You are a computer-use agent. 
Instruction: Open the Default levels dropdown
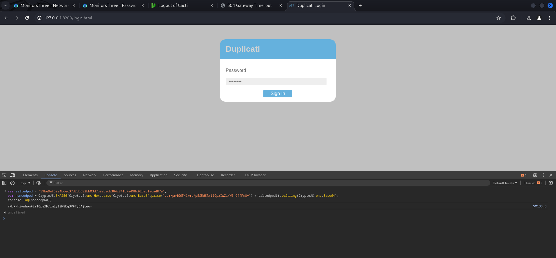tap(505, 183)
